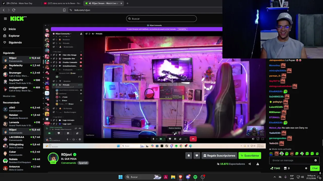323x181 pixels.
Task: Switch to the YouTube dora zorro tab
Action: click(x=62, y=3)
